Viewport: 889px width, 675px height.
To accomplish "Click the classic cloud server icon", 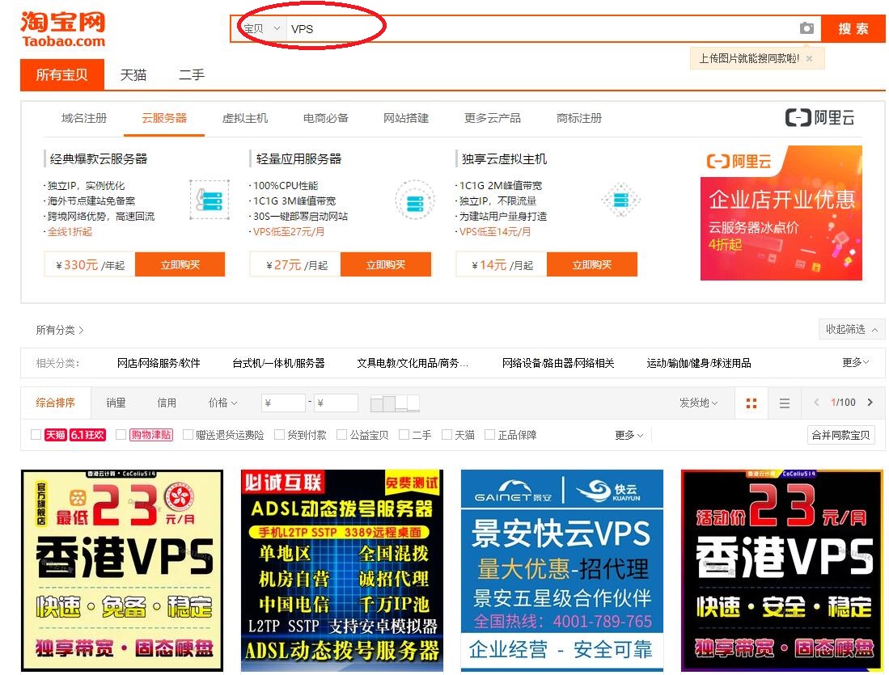I will click(x=210, y=200).
